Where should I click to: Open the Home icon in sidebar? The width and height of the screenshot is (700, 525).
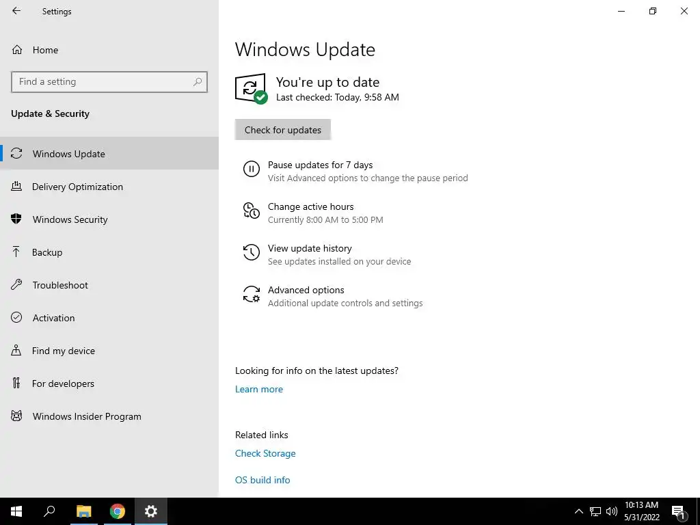point(17,49)
